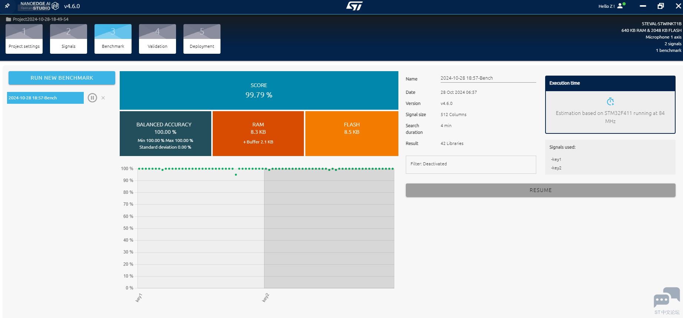Click the 512 Columns signal size value
The width and height of the screenshot is (683, 318).
pos(454,115)
